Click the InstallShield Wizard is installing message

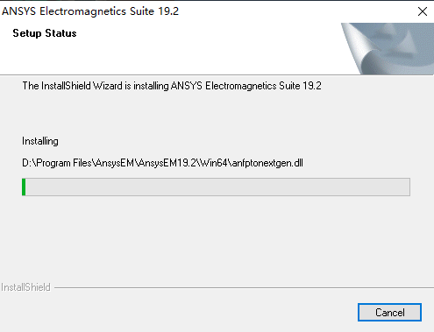coord(172,86)
